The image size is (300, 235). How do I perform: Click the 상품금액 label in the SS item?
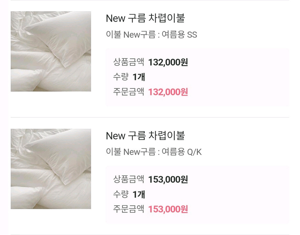click(129, 62)
